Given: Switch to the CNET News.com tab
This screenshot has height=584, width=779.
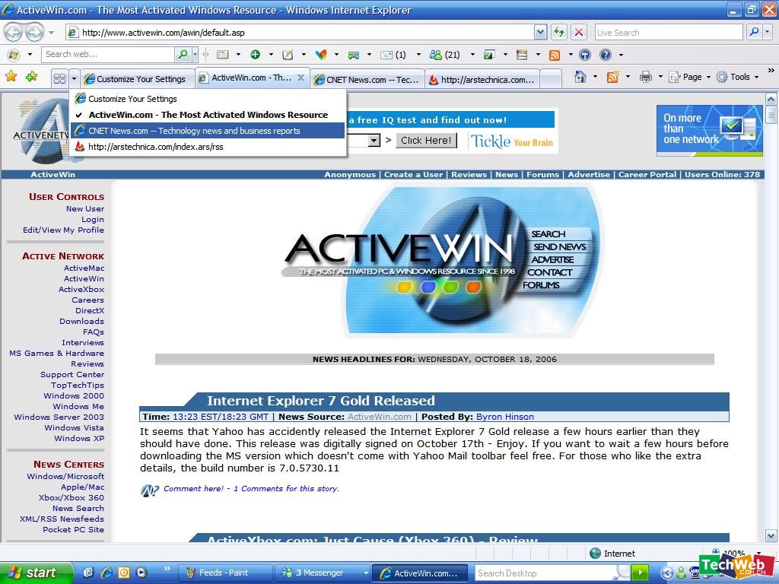Looking at the screenshot, I should pos(367,79).
